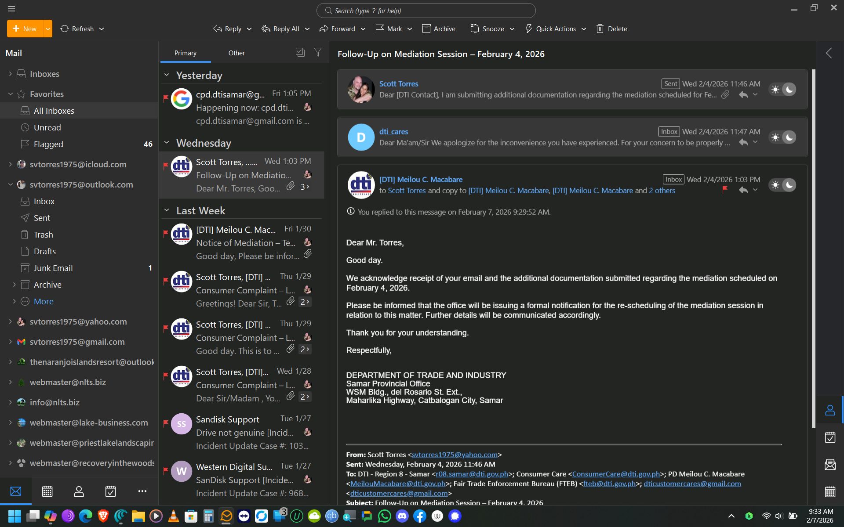Click the hamburger menu icon at top-left
This screenshot has width=844, height=527.
(11, 9)
